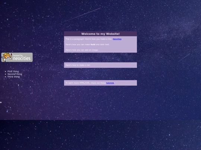This screenshot has width=201, height=150.
Task: Click the This is a paragraph! sentence
Action: tap(75, 39)
